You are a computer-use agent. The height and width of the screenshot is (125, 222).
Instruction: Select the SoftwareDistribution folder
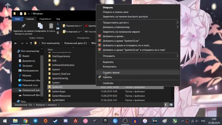[x=63, y=65]
